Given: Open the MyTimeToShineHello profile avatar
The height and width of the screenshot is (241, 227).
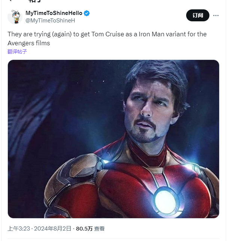Looking at the screenshot, I should [15, 17].
